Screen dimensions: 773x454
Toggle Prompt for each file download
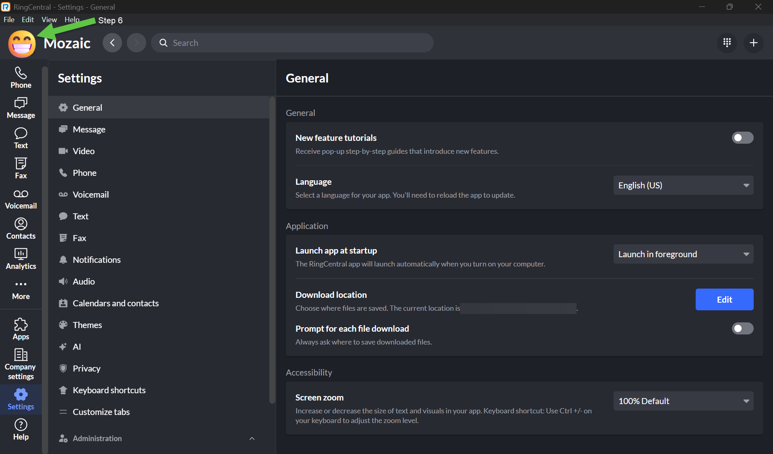coord(742,328)
